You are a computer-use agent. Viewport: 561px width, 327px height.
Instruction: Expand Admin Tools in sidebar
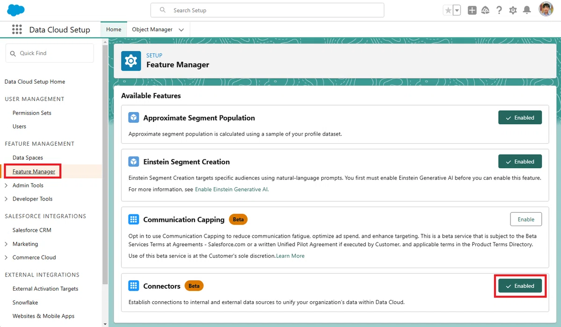pos(7,185)
